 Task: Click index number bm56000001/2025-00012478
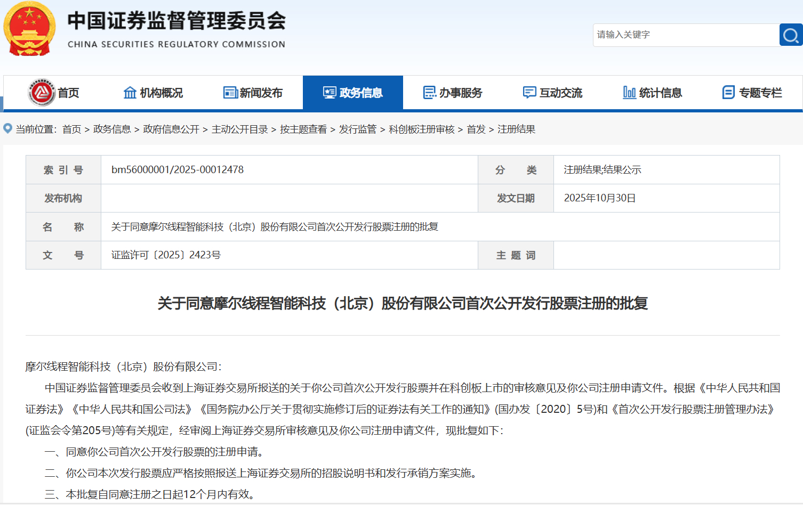[x=178, y=170]
